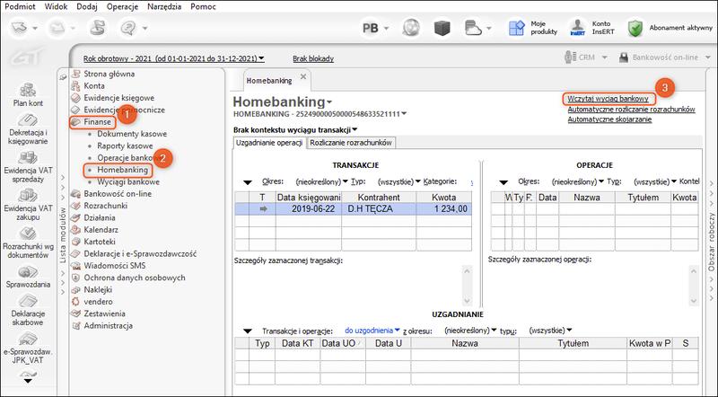Click Data księgowania column header

tap(309, 198)
